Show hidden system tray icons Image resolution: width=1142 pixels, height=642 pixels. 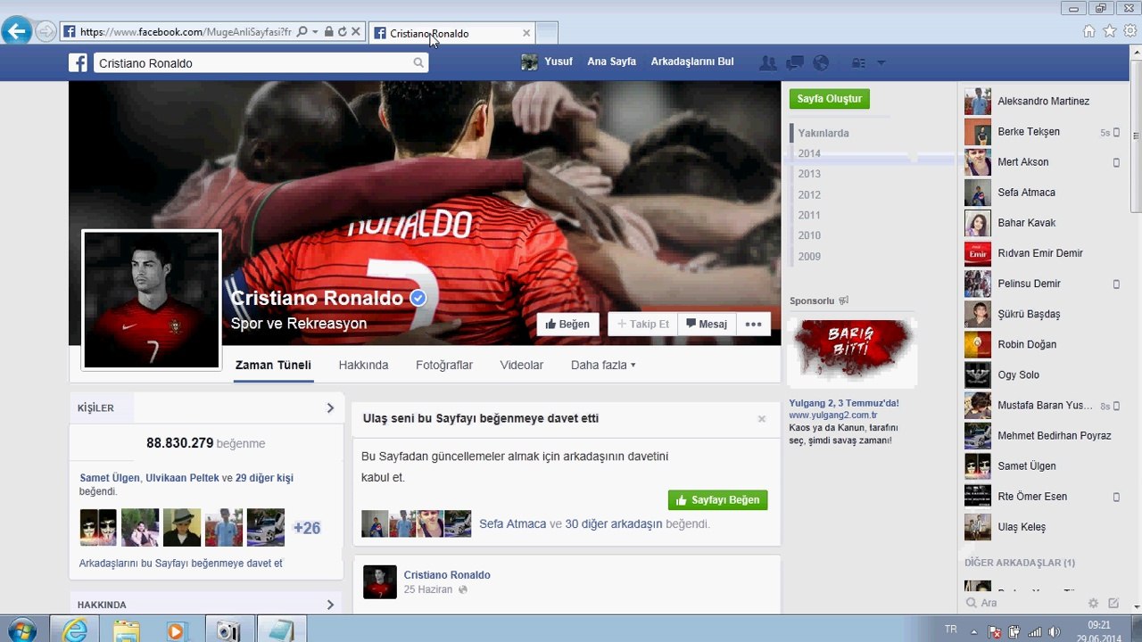[974, 630]
